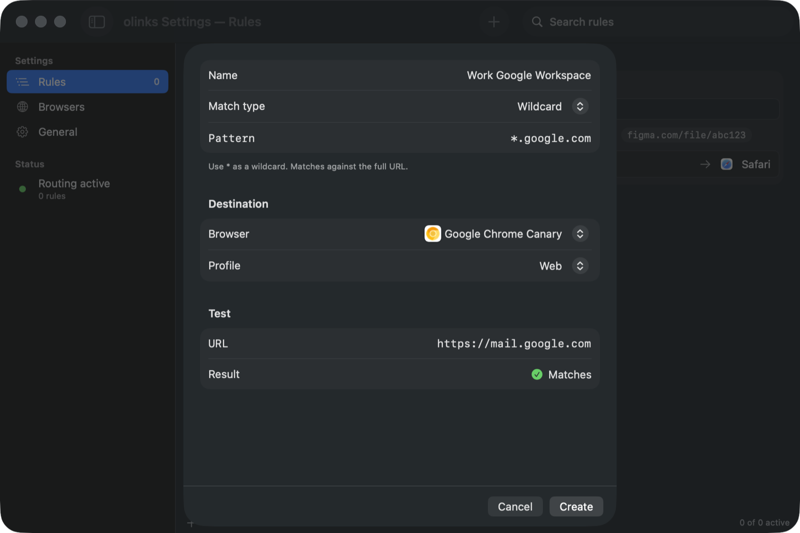
Task: Click the Create button
Action: click(x=576, y=506)
